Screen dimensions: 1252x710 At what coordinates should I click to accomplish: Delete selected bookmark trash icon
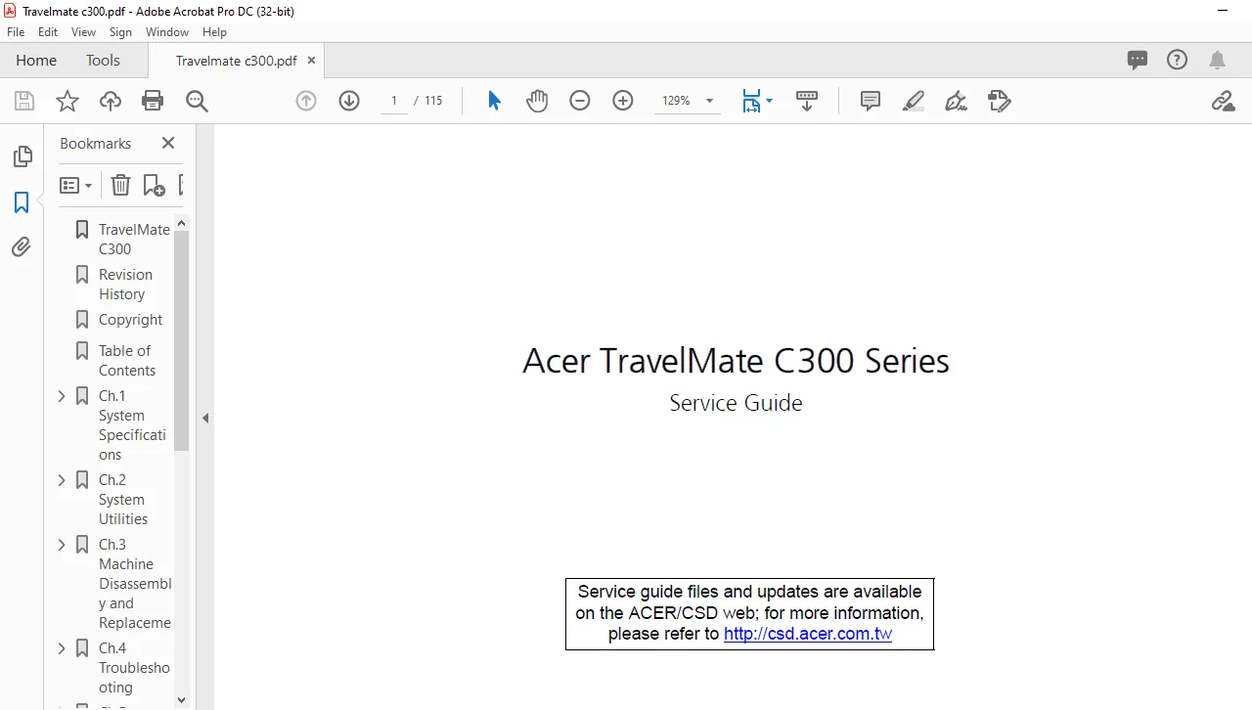(120, 185)
